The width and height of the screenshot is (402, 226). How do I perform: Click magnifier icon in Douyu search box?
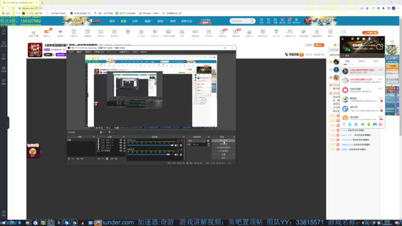[252, 21]
